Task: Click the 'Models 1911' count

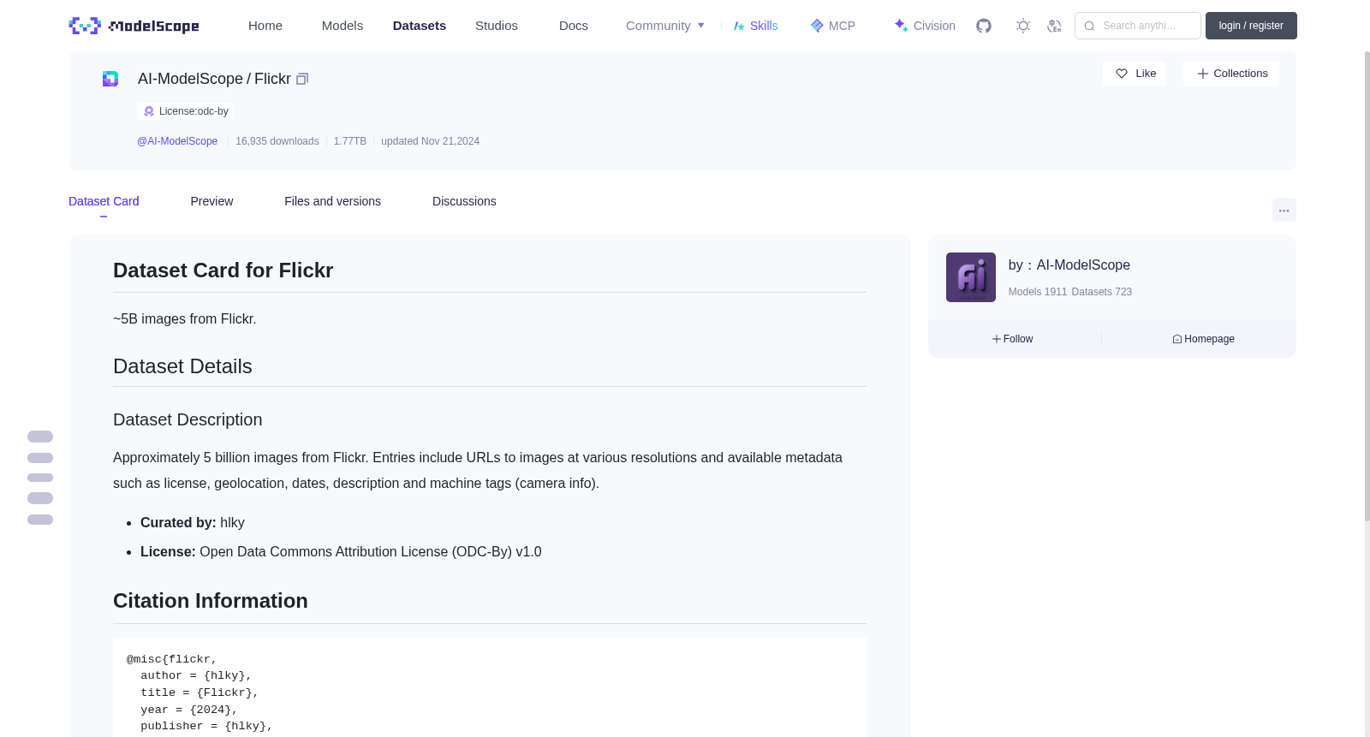Action: pos(1038,292)
